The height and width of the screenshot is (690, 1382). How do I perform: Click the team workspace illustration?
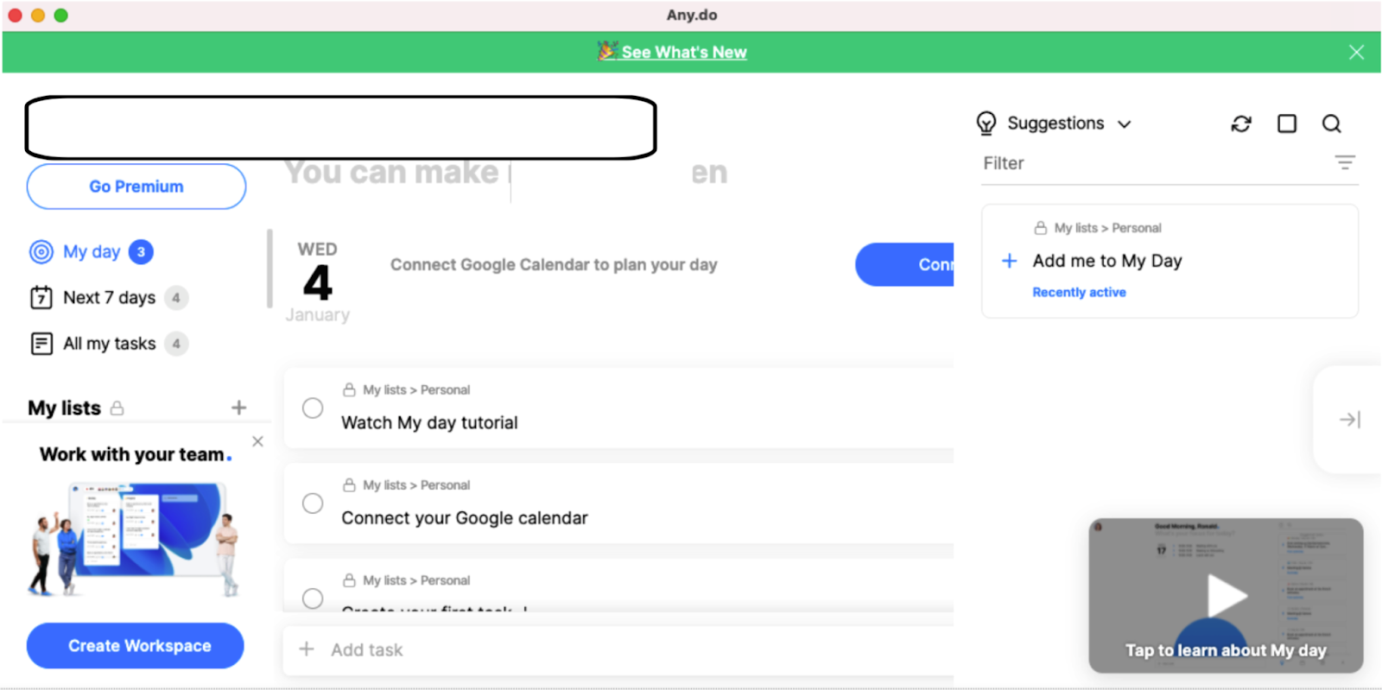[x=133, y=540]
